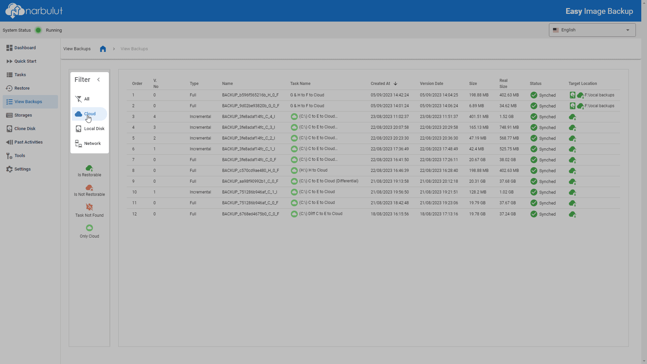This screenshot has width=647, height=364.
Task: Click the home breadcrumb icon
Action: coord(103,49)
